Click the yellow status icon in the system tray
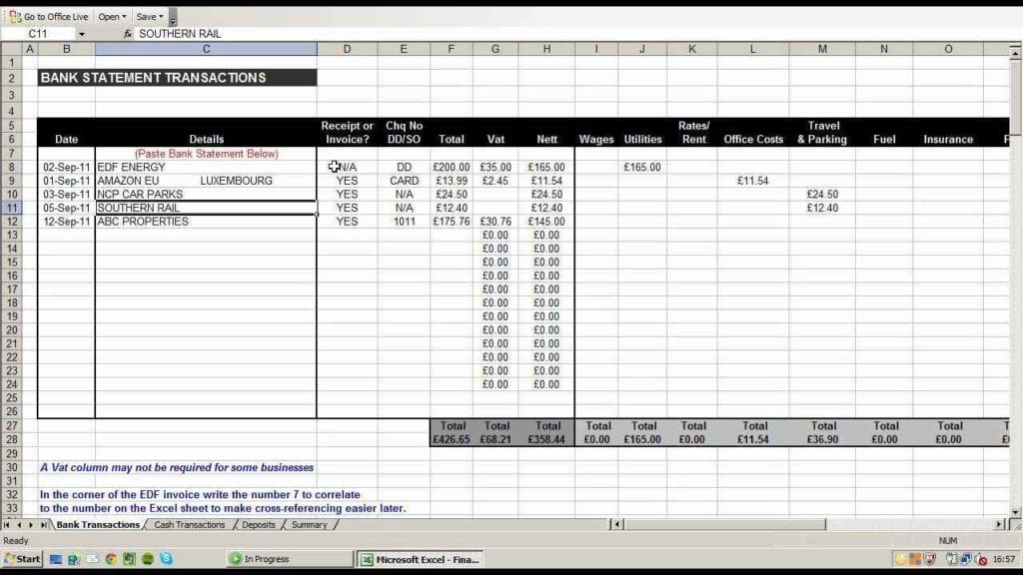This screenshot has width=1023, height=575. point(902,559)
